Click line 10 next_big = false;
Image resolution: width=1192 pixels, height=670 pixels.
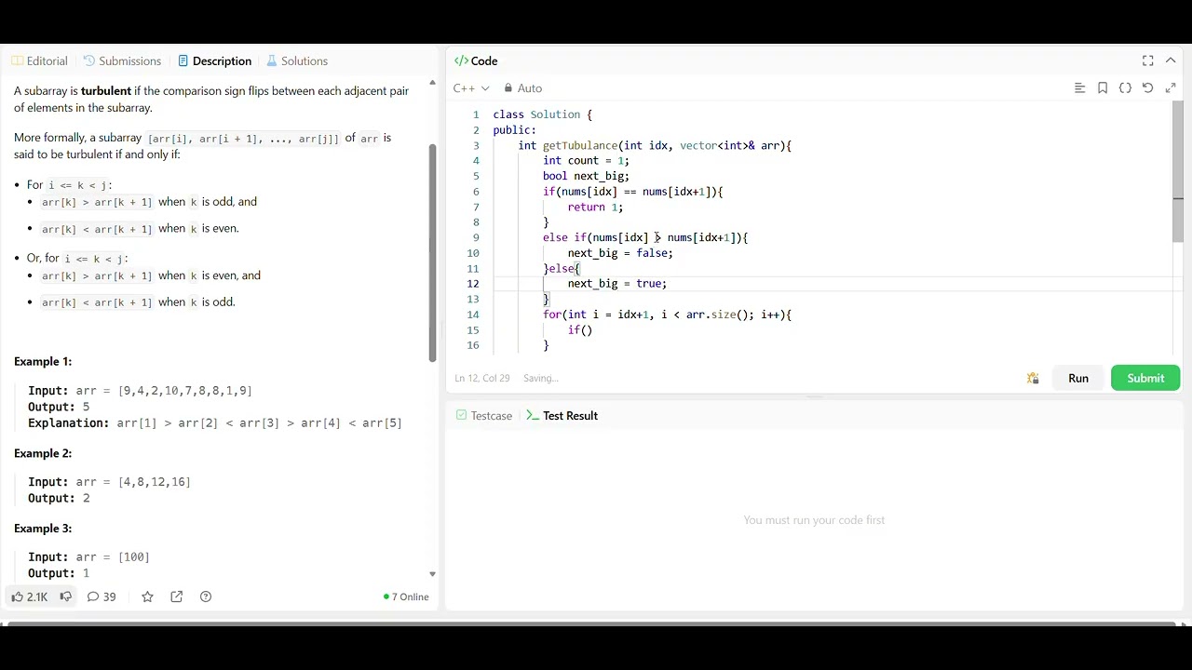(x=620, y=253)
